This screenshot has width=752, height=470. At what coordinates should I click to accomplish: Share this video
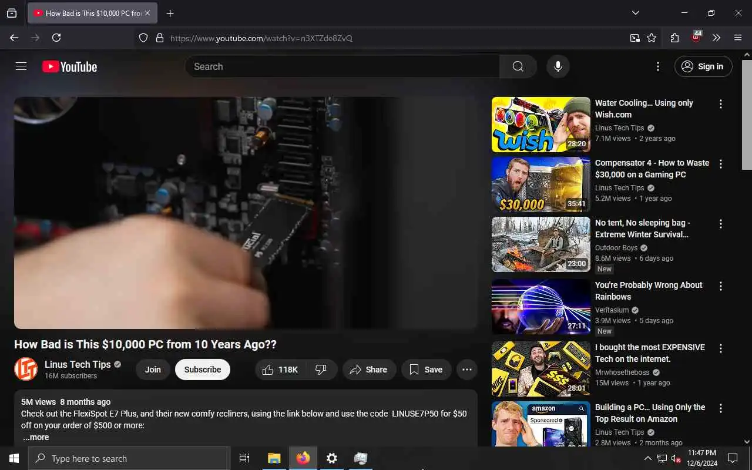tap(369, 370)
